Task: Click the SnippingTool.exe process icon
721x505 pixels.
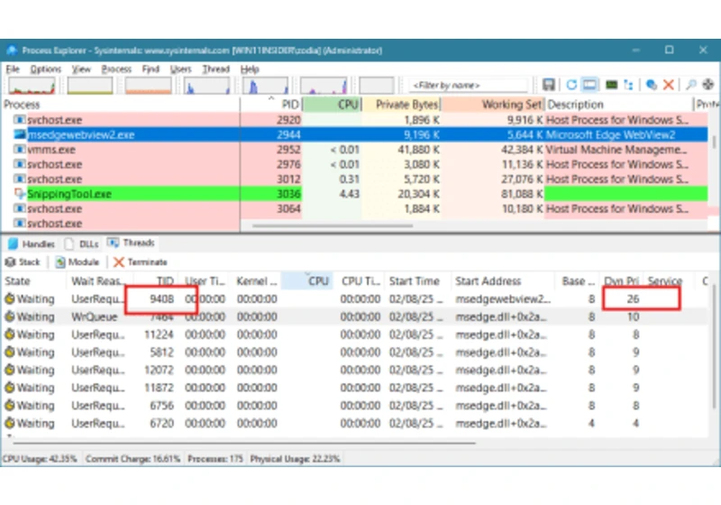Action: coord(19,194)
